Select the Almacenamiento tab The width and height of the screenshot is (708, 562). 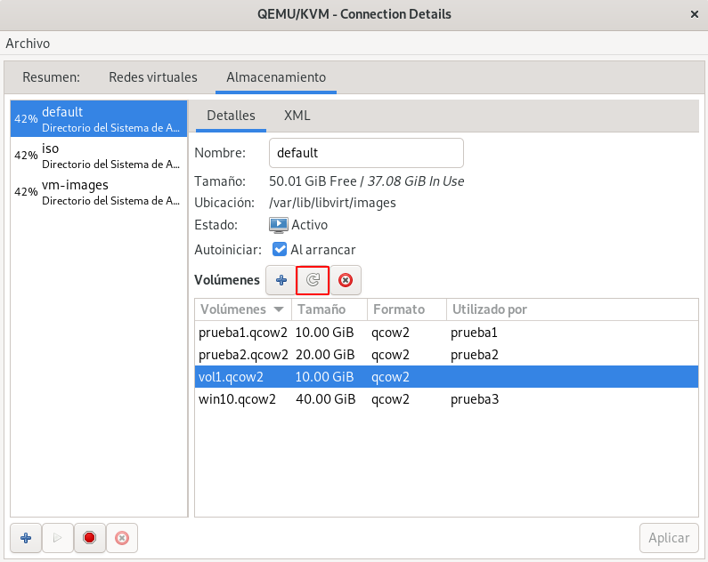(276, 77)
